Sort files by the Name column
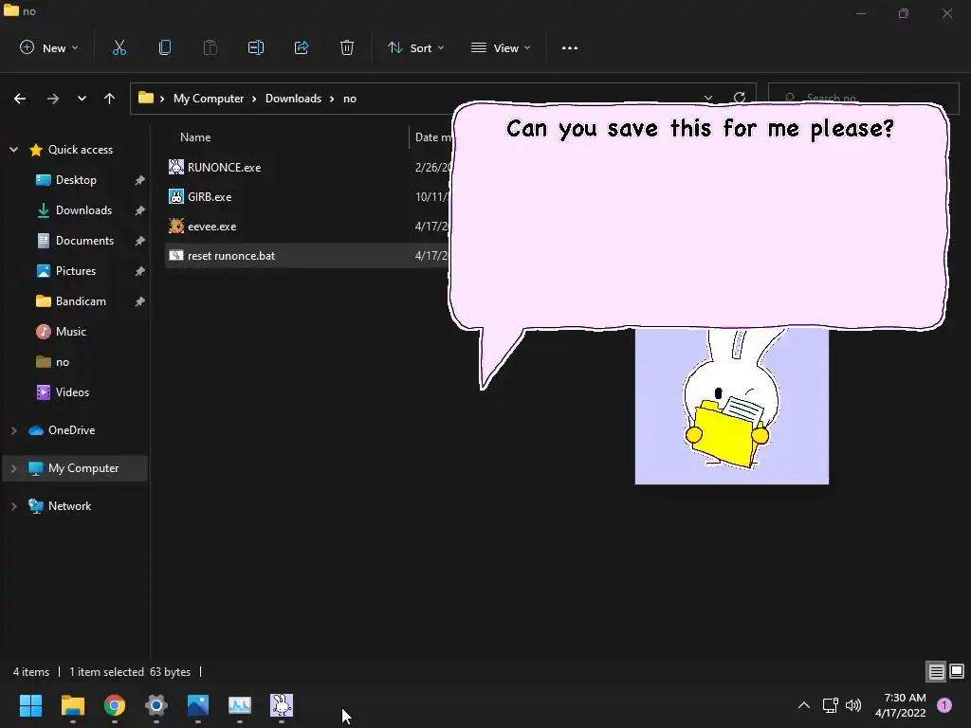Viewport: 971px width, 728px height. pos(195,137)
